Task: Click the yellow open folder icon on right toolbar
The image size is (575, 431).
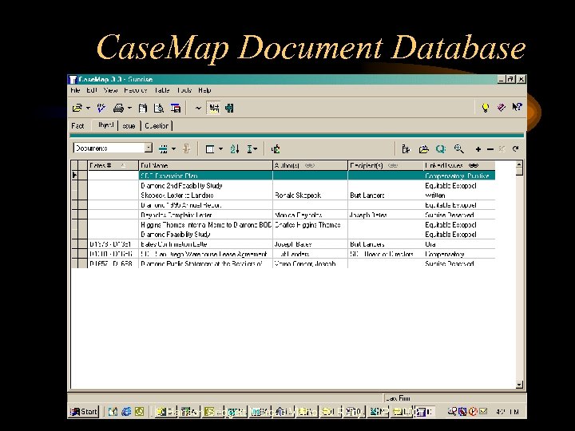Action: [423, 148]
